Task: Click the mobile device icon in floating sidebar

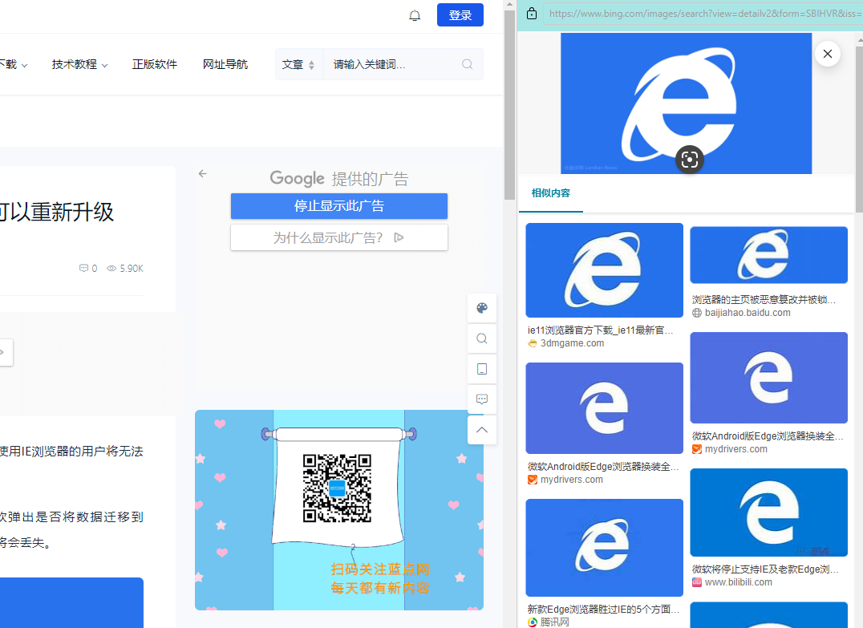Action: click(482, 369)
